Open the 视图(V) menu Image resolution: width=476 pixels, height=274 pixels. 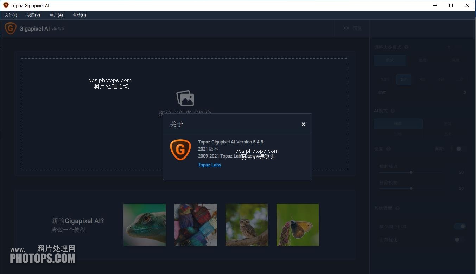click(33, 15)
